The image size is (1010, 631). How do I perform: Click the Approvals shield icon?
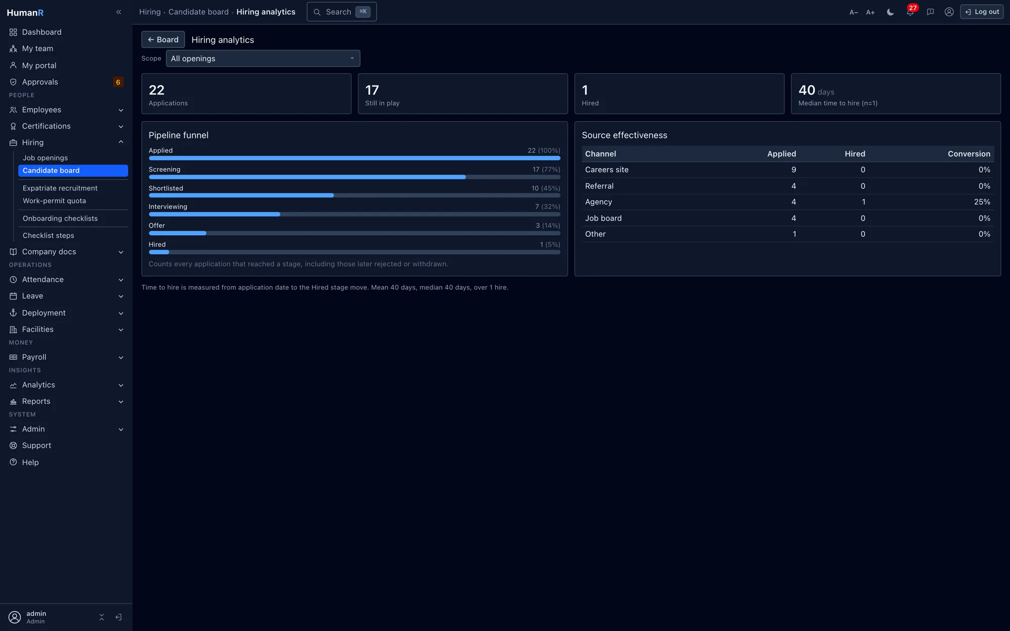click(13, 82)
